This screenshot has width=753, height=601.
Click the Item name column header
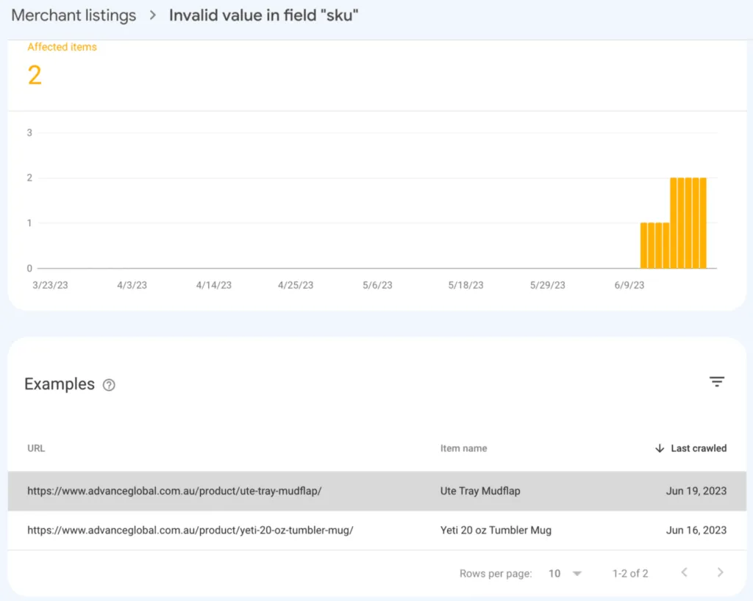tap(463, 448)
